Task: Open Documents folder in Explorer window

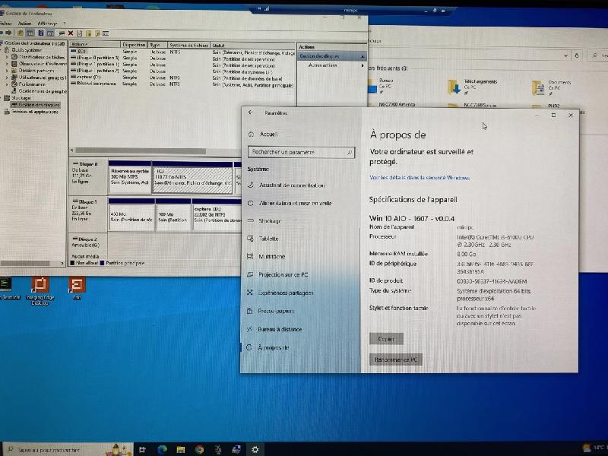Action: [552, 87]
